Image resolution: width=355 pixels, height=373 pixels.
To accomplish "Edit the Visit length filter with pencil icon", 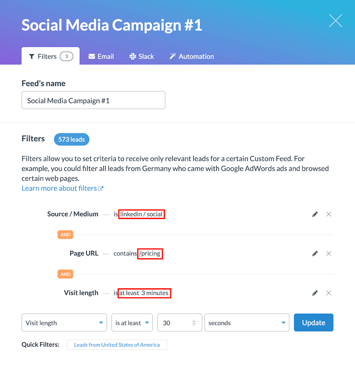I will 315,293.
